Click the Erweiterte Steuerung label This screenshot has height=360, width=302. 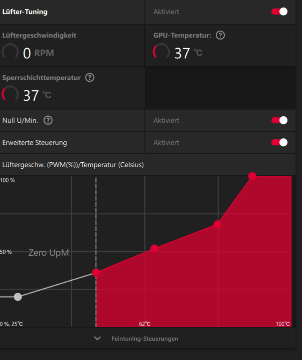pos(35,143)
